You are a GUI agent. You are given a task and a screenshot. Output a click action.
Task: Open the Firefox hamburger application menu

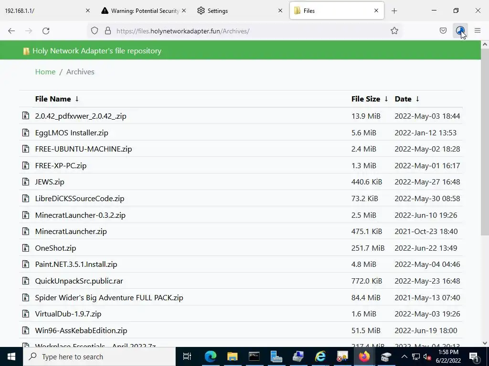[x=478, y=30]
